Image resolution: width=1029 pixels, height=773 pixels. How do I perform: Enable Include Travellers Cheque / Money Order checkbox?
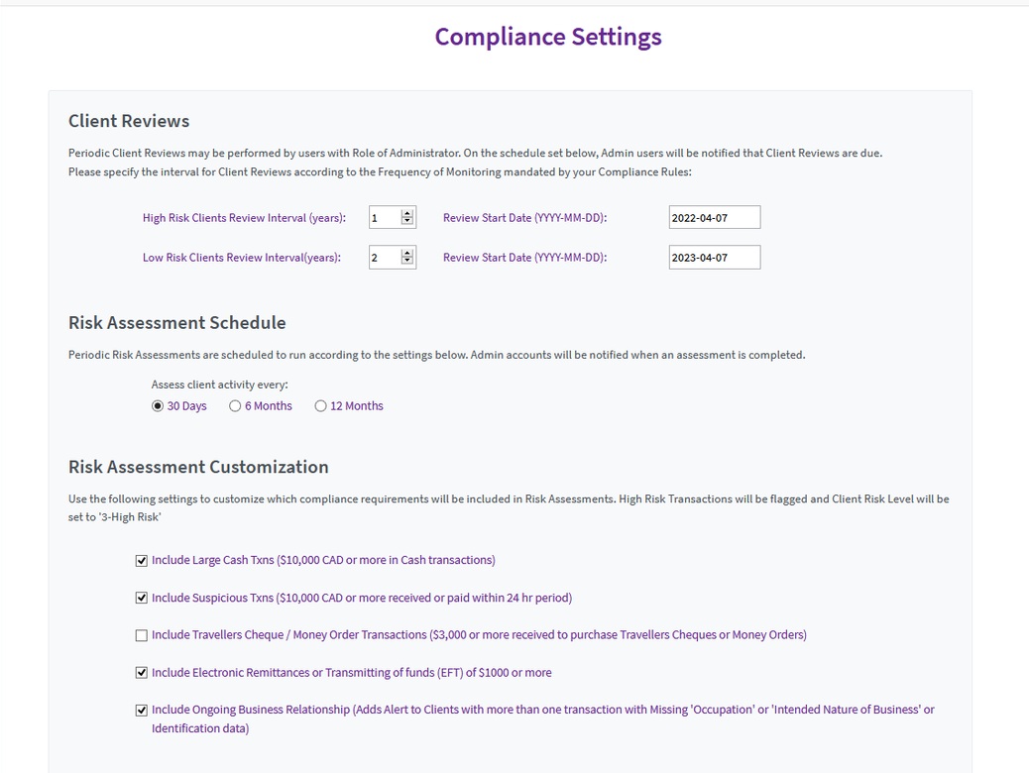141,635
